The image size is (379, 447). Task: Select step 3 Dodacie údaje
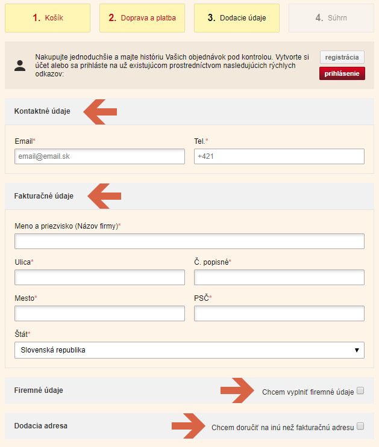[237, 18]
